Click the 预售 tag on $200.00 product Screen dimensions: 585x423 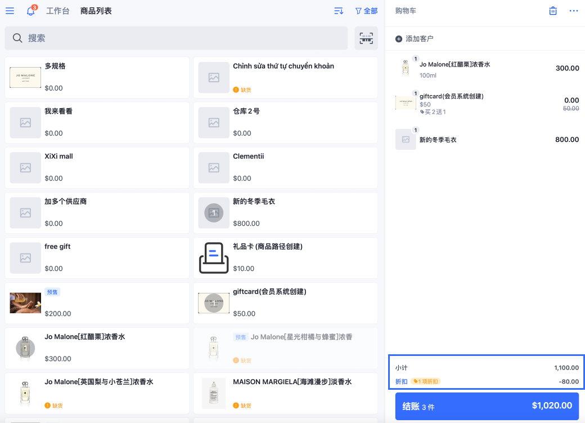(x=52, y=292)
